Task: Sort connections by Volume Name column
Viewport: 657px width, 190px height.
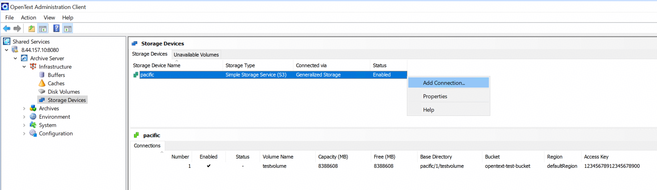Action: click(287, 157)
